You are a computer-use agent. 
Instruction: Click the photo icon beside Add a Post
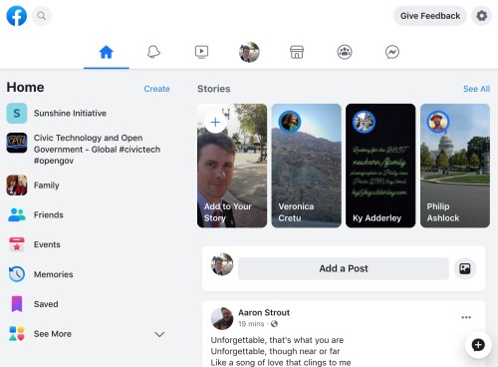click(464, 268)
